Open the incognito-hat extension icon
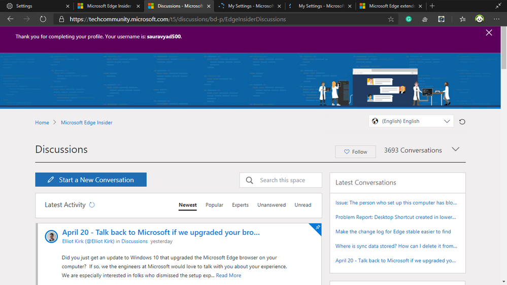This screenshot has width=507, height=285. click(x=425, y=19)
